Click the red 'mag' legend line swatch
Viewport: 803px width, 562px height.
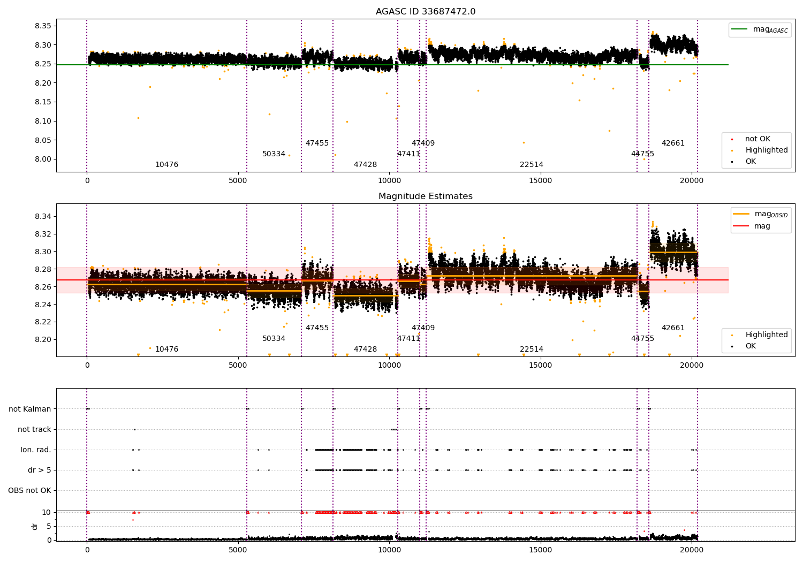tap(741, 226)
